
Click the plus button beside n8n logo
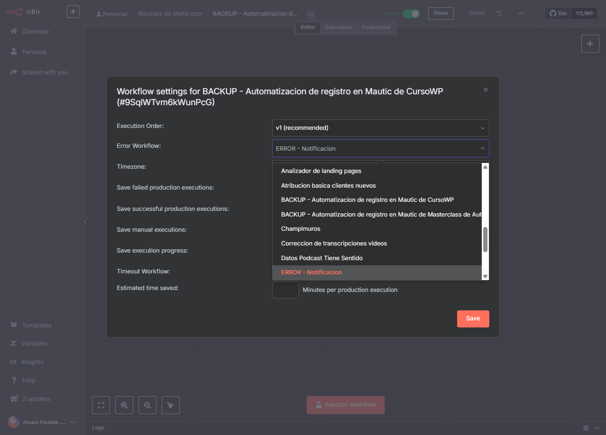pos(73,11)
